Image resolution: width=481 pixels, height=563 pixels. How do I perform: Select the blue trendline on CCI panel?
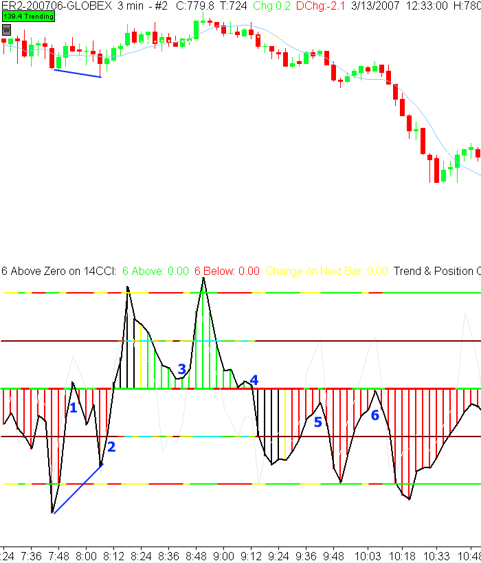[78, 489]
